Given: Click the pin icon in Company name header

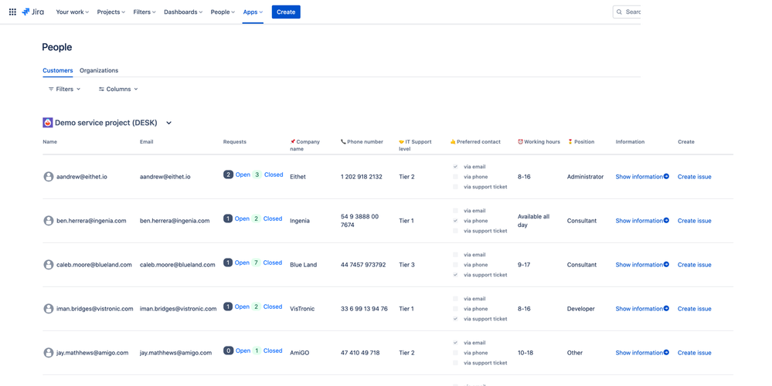Looking at the screenshot, I should pyautogui.click(x=292, y=141).
